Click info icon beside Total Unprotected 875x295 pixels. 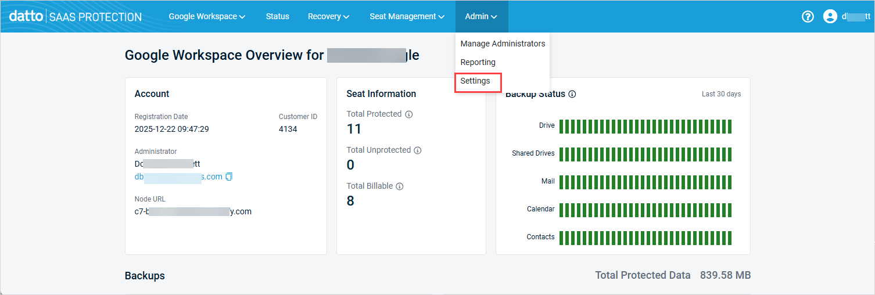click(x=417, y=150)
